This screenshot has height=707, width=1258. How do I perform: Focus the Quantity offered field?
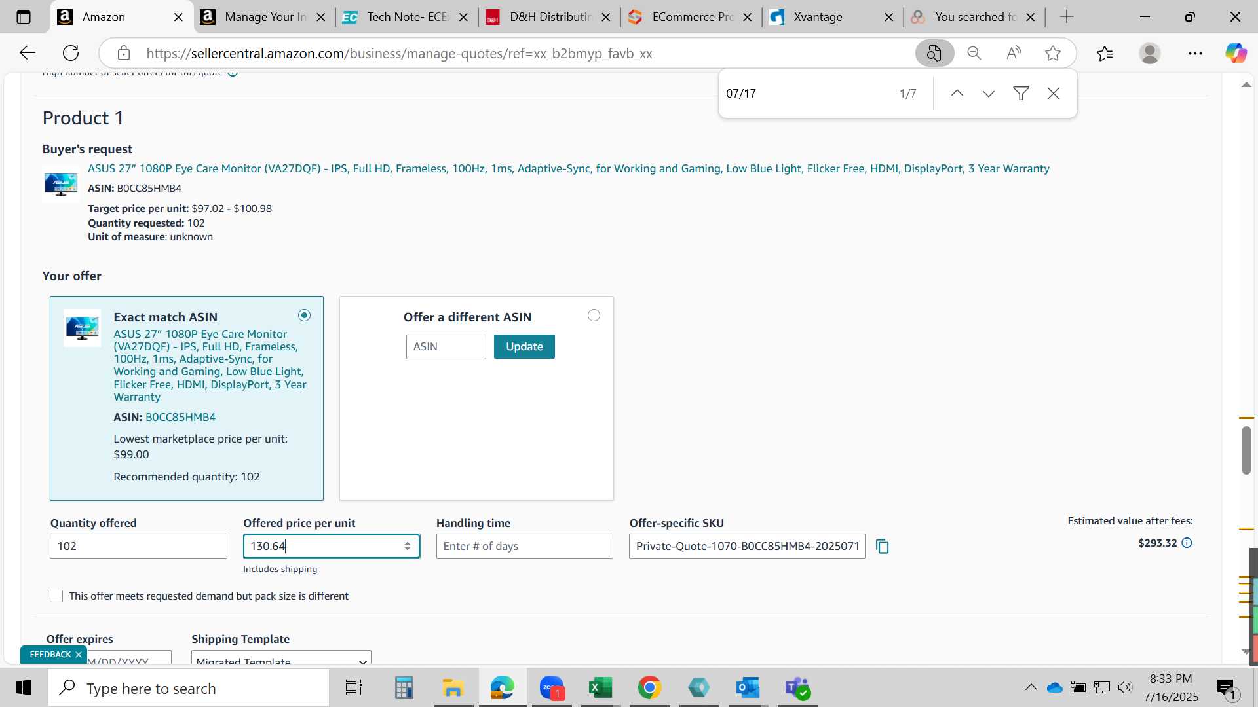[x=138, y=546]
